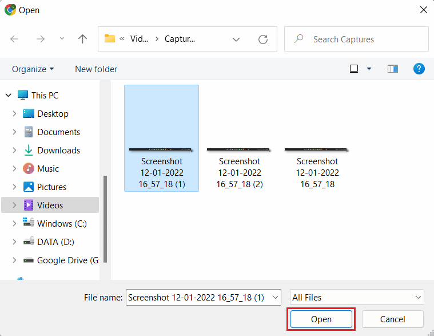This screenshot has width=434, height=336.
Task: Click the Windows (C:) drive icon
Action: [x=28, y=222]
